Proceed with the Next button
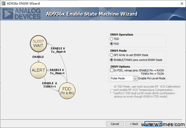This screenshot has width=186, height=128. pos(153,124)
